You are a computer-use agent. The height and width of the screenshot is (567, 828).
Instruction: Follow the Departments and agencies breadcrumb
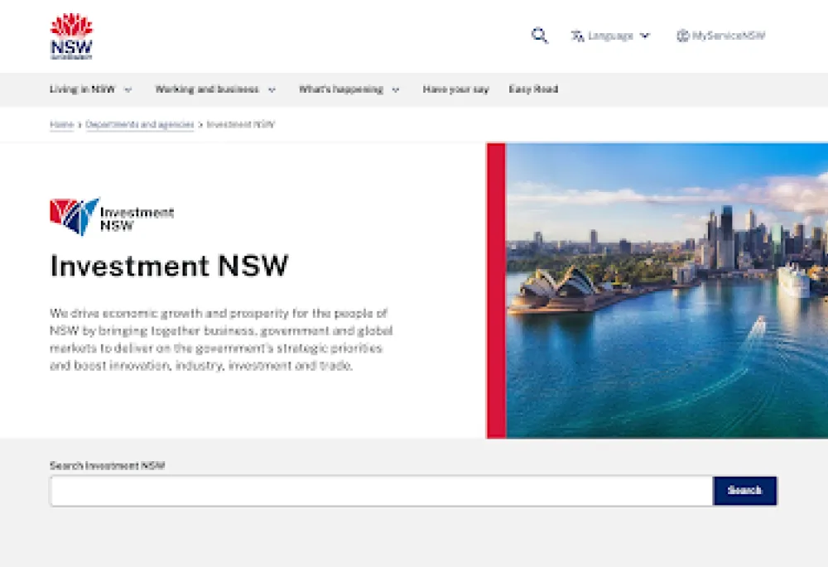(x=140, y=125)
